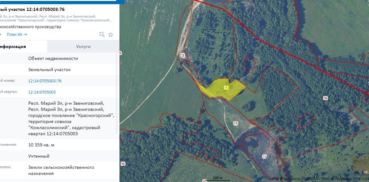Select the Информация tab

point(23,46)
